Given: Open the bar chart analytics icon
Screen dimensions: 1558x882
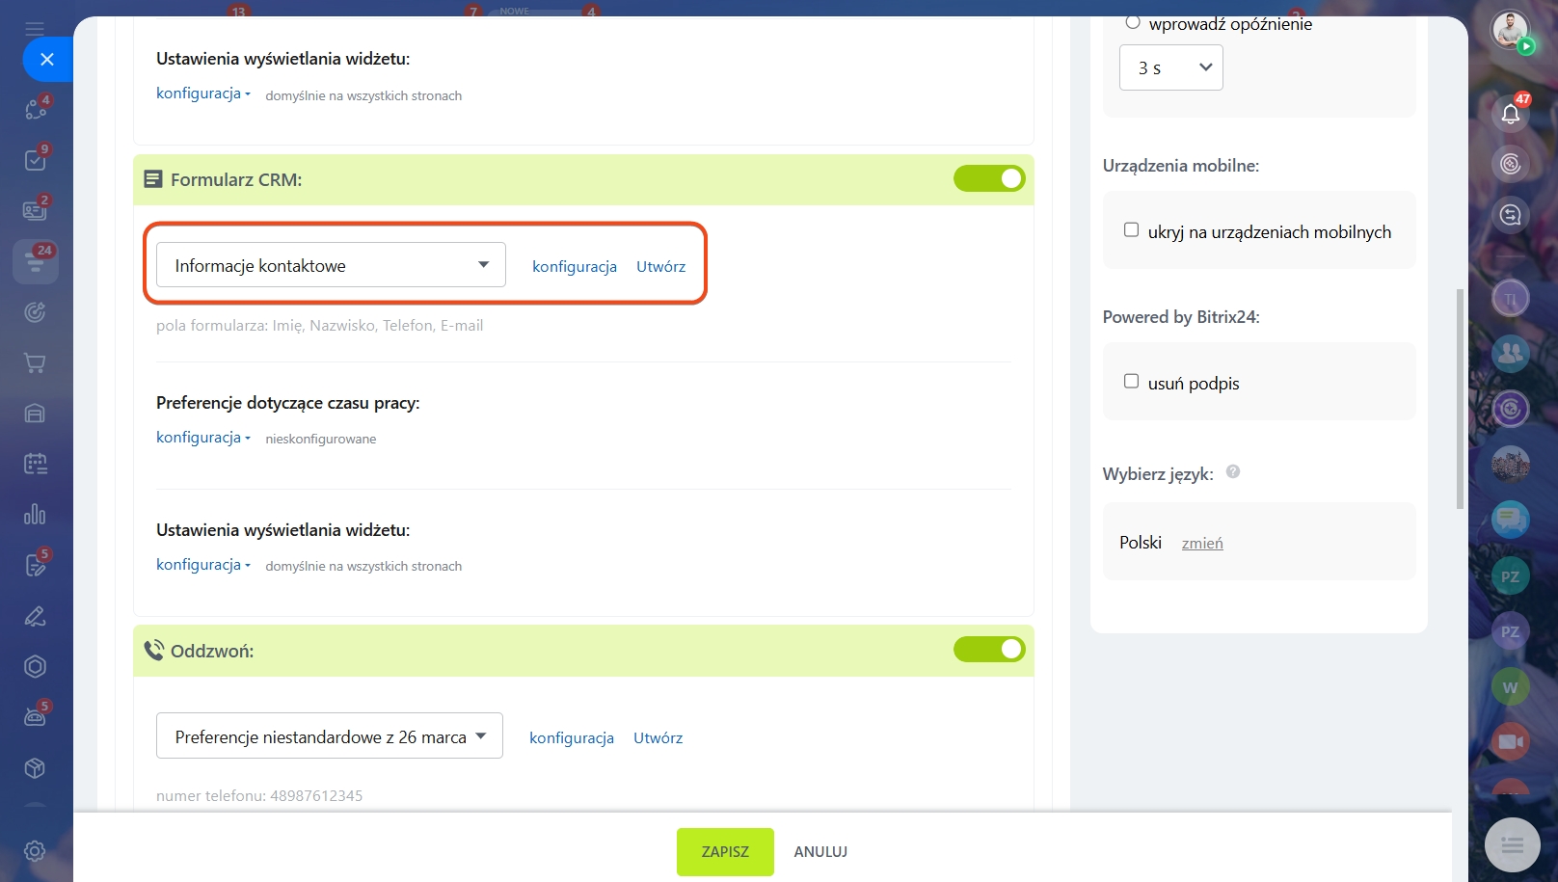Looking at the screenshot, I should coord(36,514).
